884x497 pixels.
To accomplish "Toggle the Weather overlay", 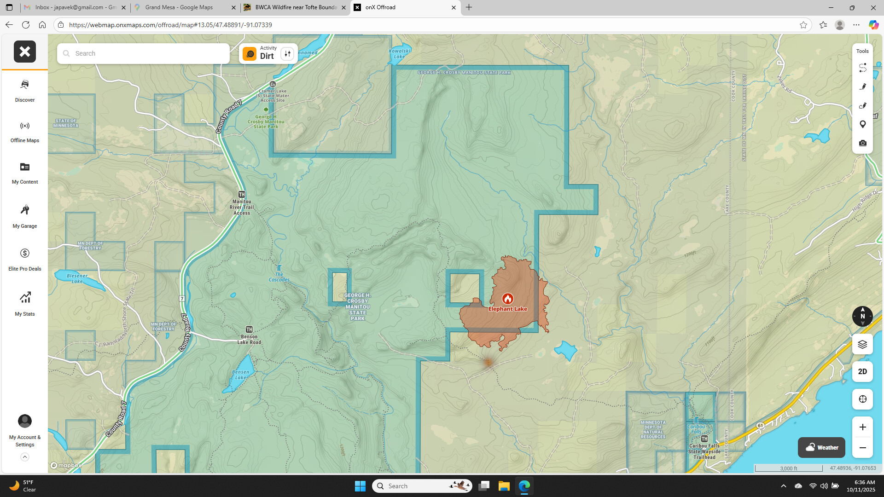I will tap(821, 447).
